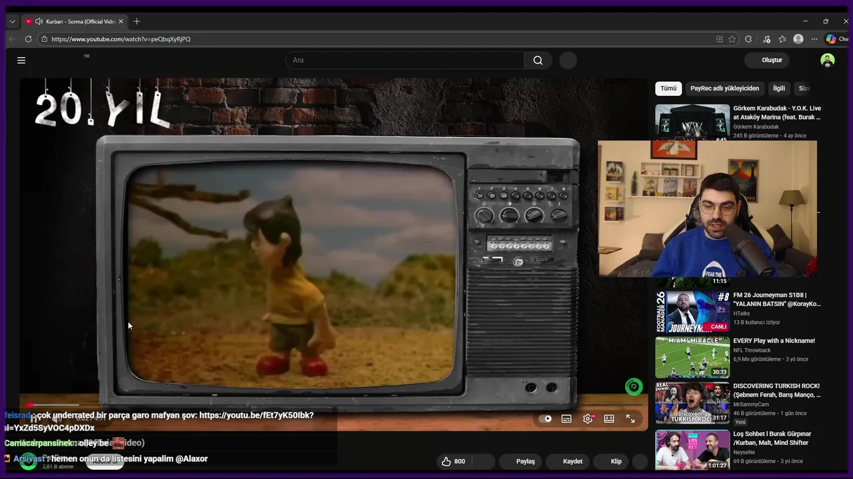The width and height of the screenshot is (853, 479).
Task: Open the browser Extensions puzzle icon
Action: tap(749, 39)
